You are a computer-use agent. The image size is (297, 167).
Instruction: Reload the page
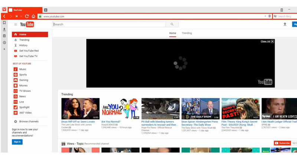(x=27, y=16)
